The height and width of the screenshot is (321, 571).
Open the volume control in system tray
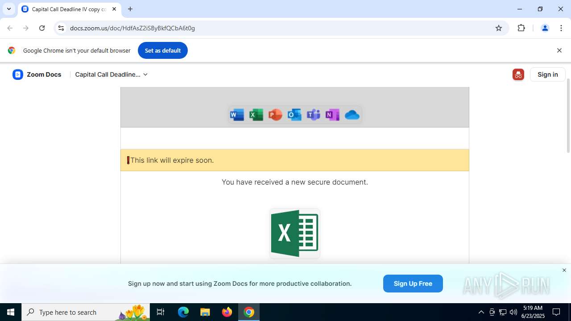[513, 312]
